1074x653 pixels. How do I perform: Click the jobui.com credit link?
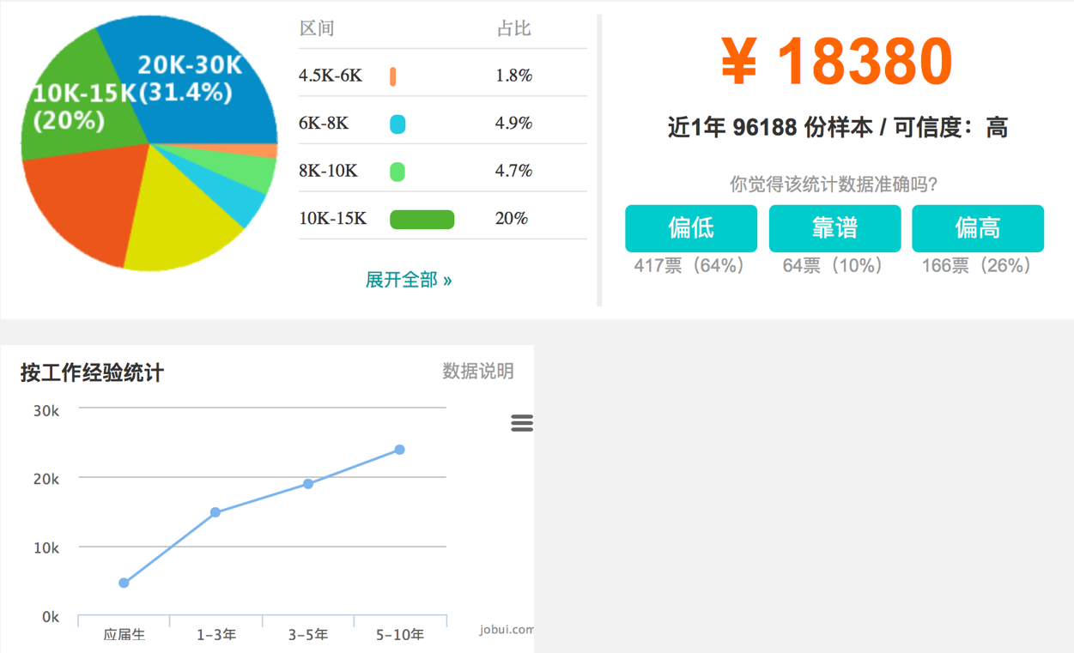pos(507,629)
